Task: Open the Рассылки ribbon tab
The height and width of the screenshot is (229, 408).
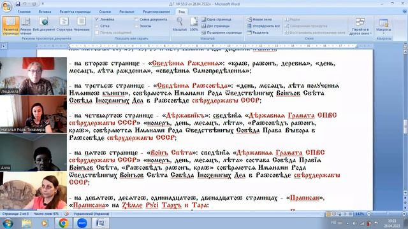Action: pos(127,11)
